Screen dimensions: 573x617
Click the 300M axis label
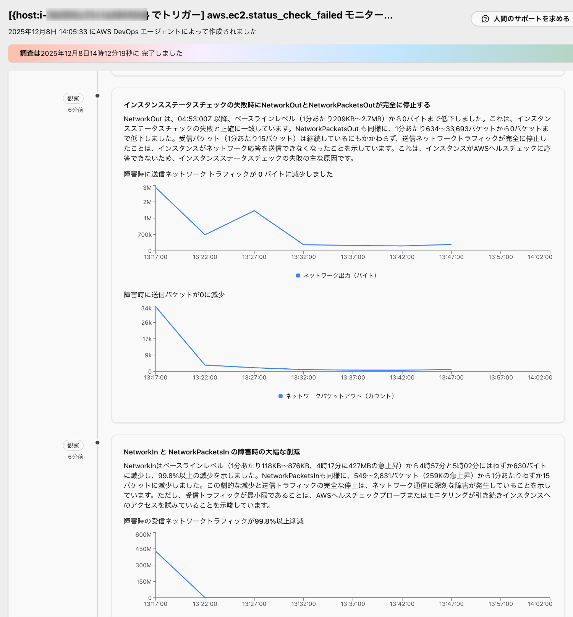point(144,565)
